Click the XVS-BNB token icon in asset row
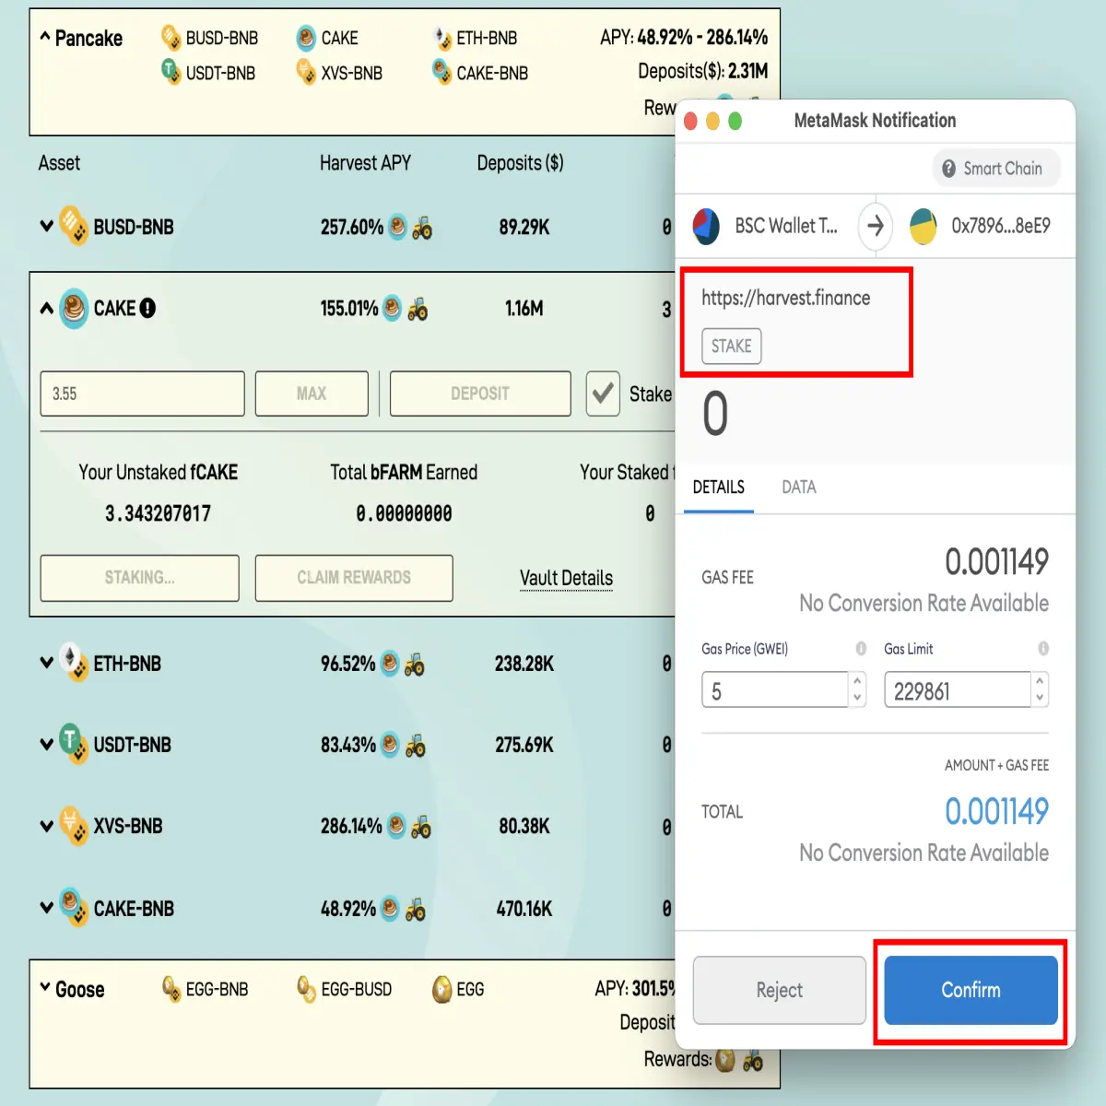 (x=74, y=826)
